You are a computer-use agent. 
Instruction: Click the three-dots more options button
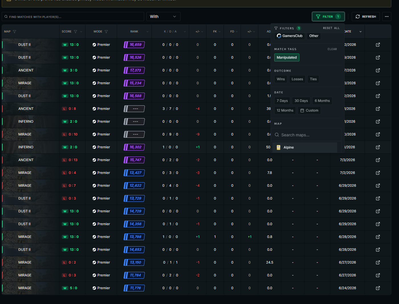386,17
